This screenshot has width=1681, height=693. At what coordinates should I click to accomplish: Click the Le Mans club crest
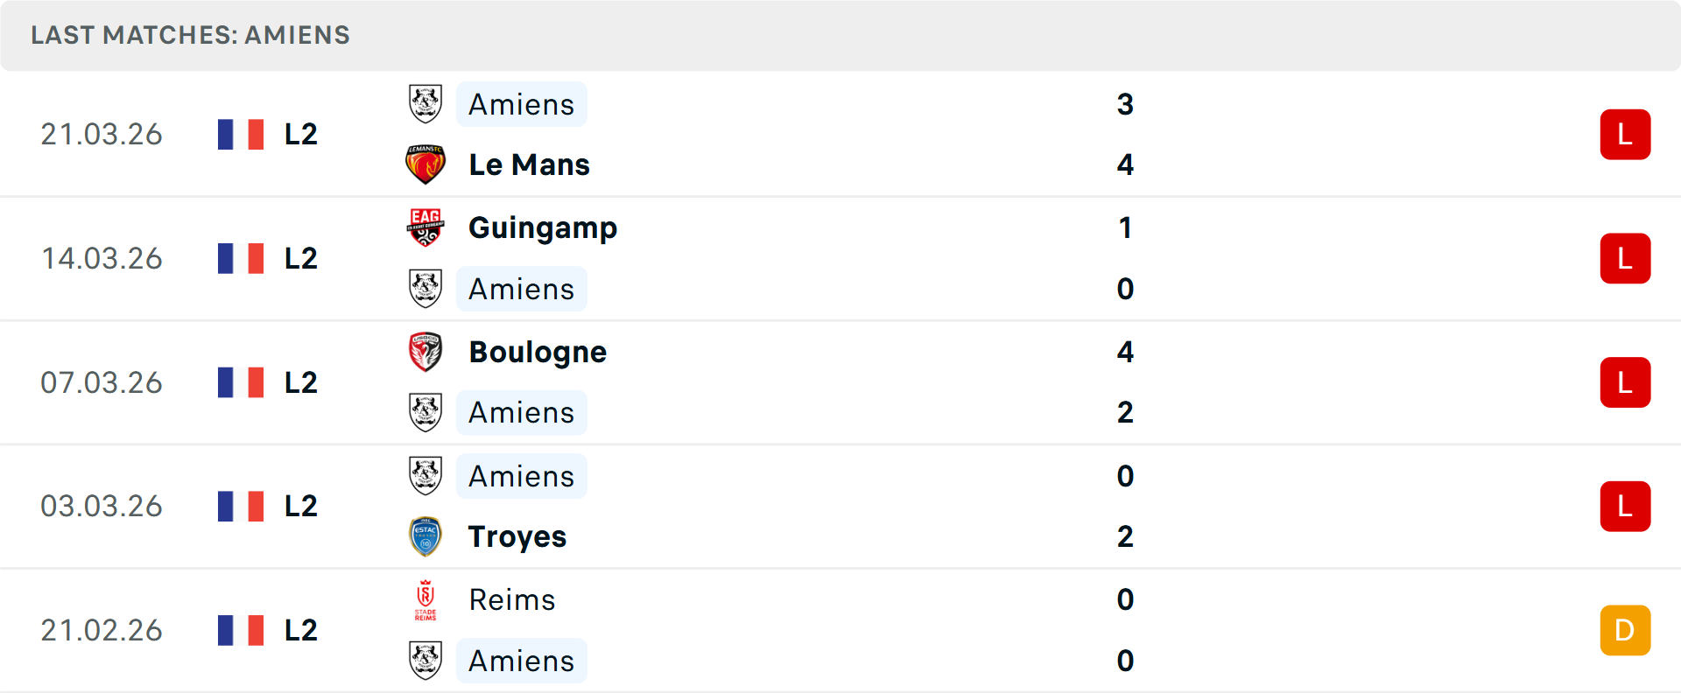coord(426,164)
